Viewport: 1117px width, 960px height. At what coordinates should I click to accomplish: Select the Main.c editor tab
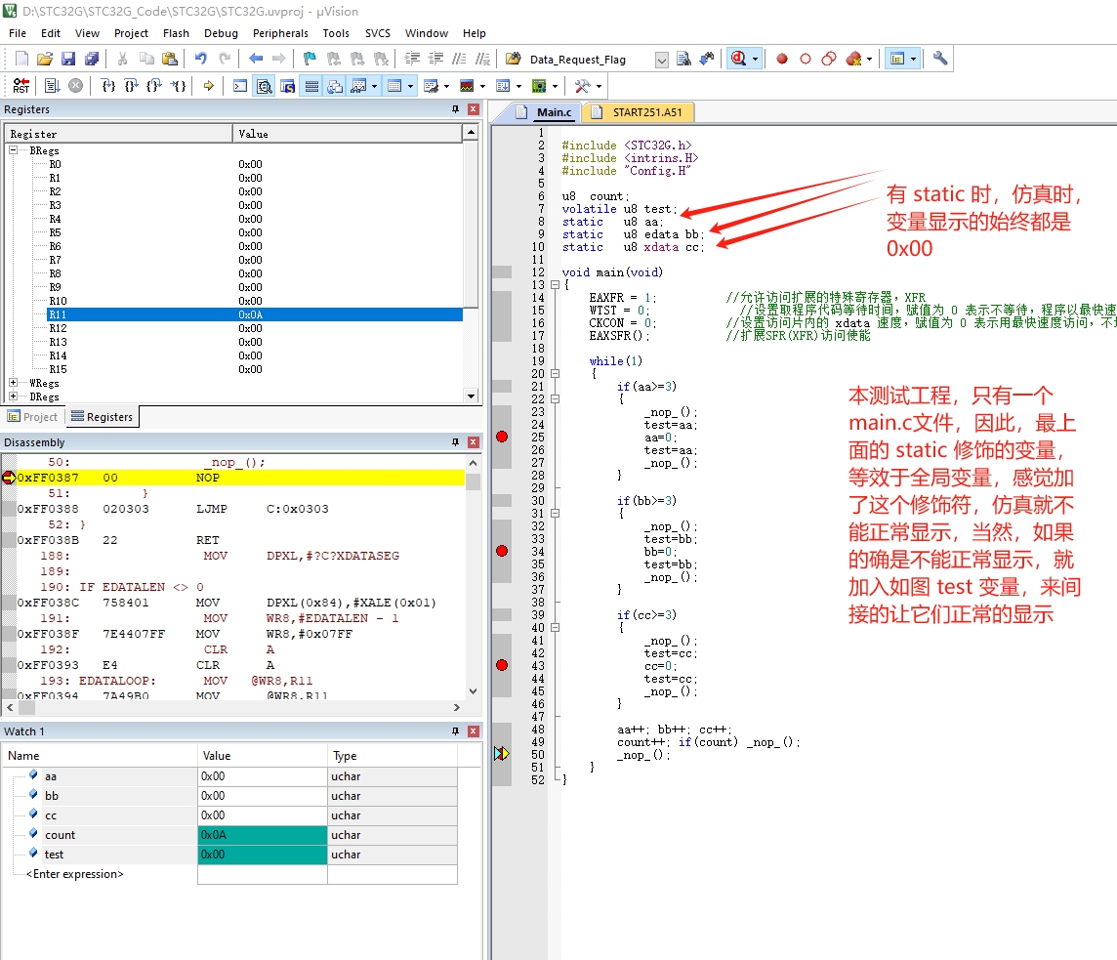click(x=546, y=112)
